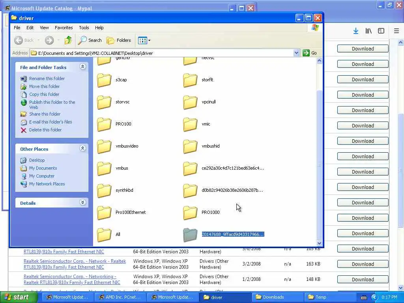Select the d0b82c94026b38e2606b287b folder icon
The image size is (404, 303).
pos(190,191)
